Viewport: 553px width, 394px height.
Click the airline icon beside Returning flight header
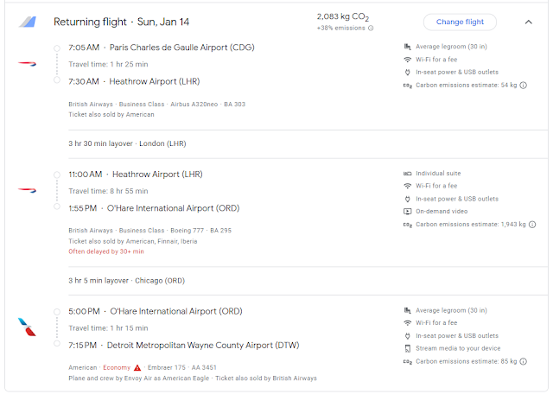[28, 22]
